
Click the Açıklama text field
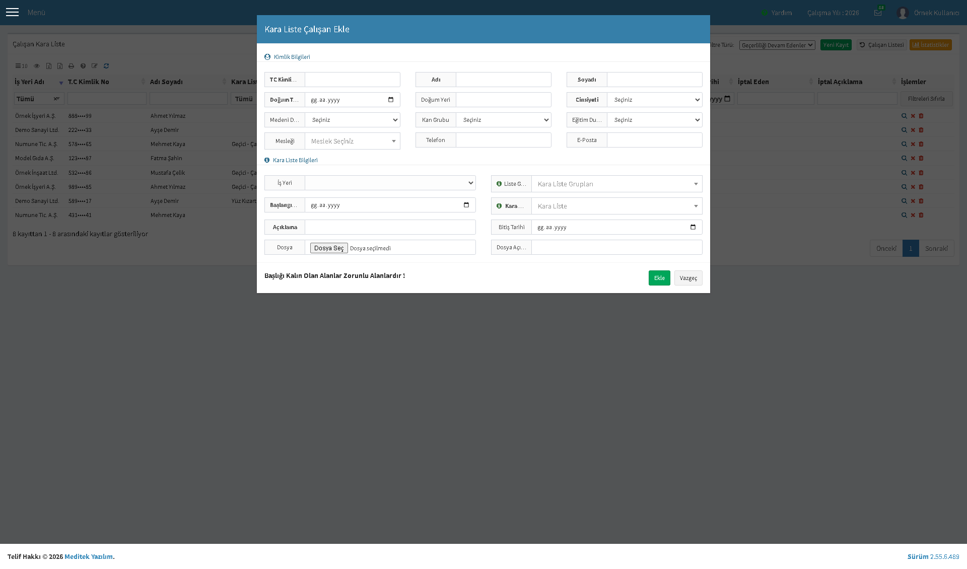point(390,227)
